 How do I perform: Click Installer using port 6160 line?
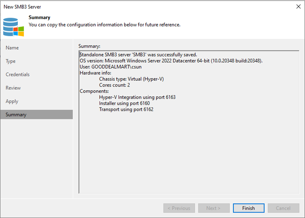124,103
